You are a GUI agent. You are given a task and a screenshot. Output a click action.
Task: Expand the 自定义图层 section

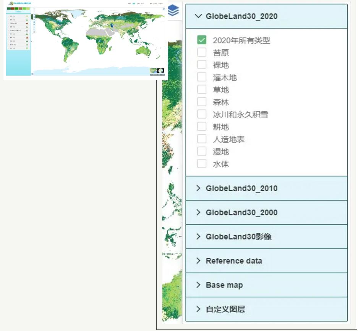266,309
